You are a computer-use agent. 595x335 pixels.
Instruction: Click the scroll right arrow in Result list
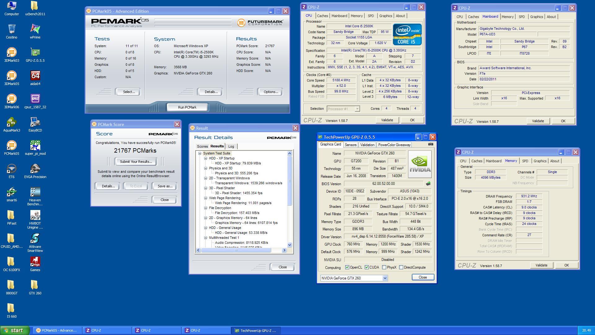click(284, 250)
